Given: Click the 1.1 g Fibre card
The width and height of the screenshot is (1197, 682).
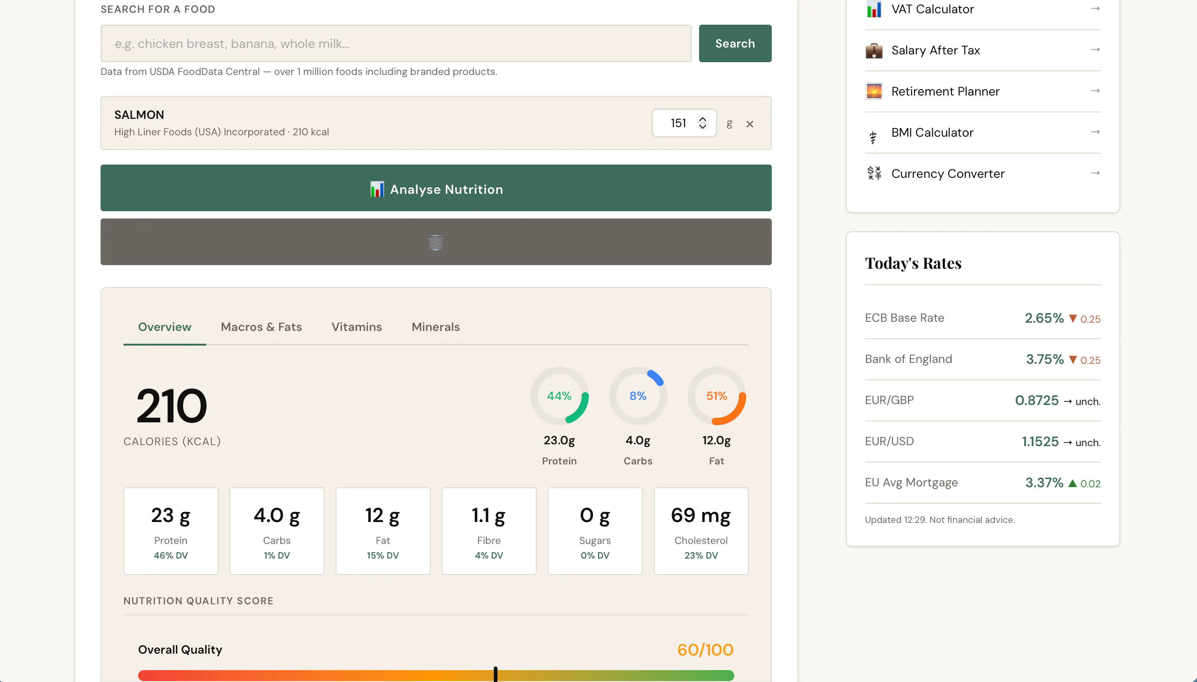Looking at the screenshot, I should [489, 531].
